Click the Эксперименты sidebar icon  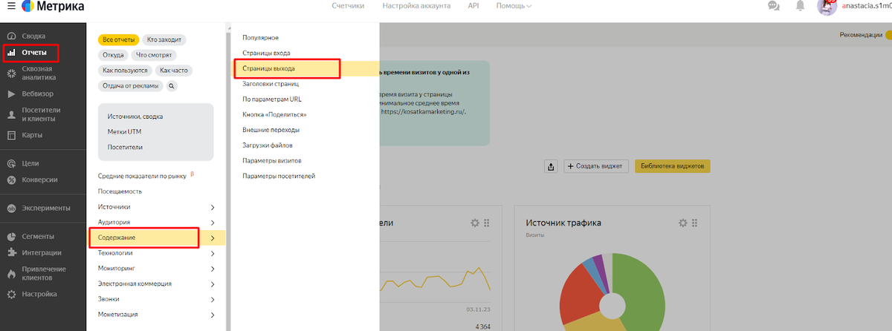(11, 209)
